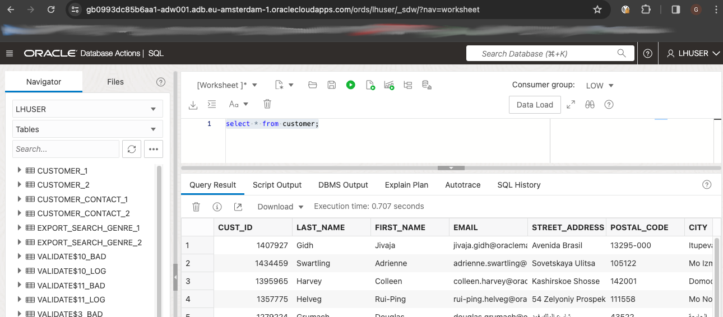Open worksheet help next to binoculars

pos(609,104)
